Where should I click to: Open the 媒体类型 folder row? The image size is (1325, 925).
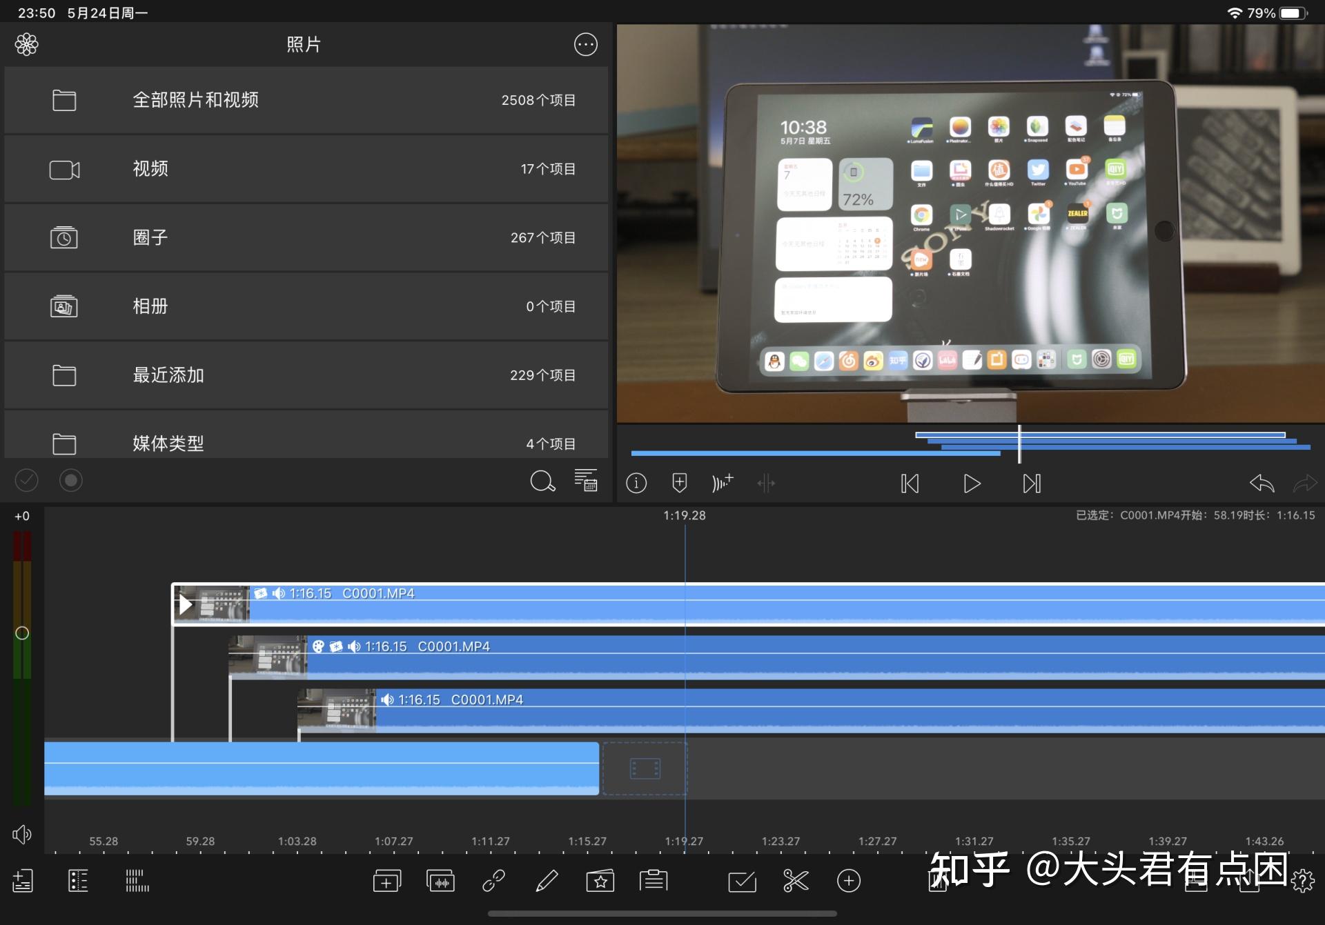click(306, 435)
